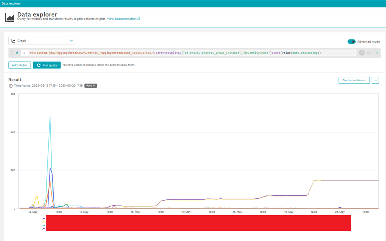Click the last series icon in the legend
The height and width of the screenshot is (241, 386).
pos(44,229)
